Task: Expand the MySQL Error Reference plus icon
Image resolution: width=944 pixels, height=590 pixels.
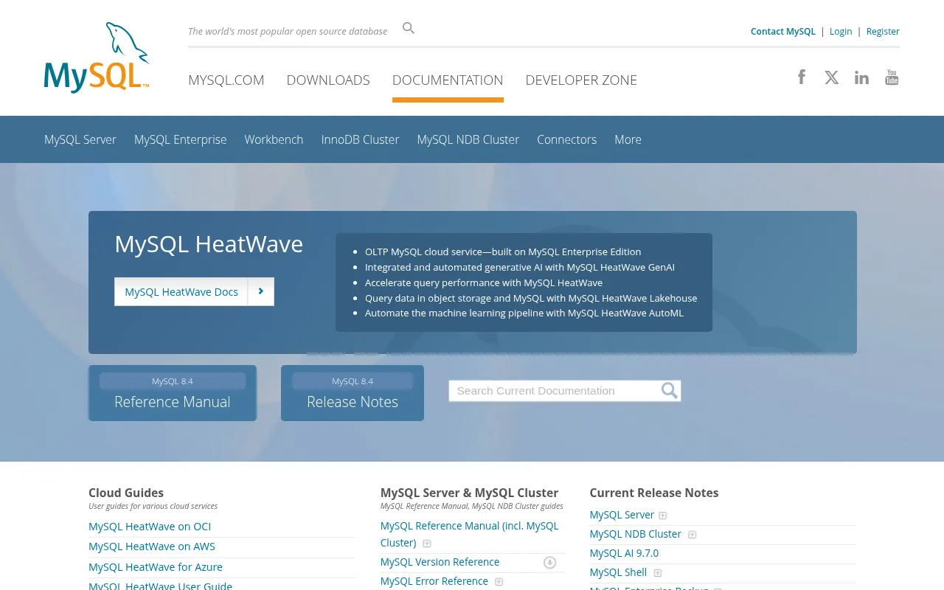Action: tap(499, 582)
